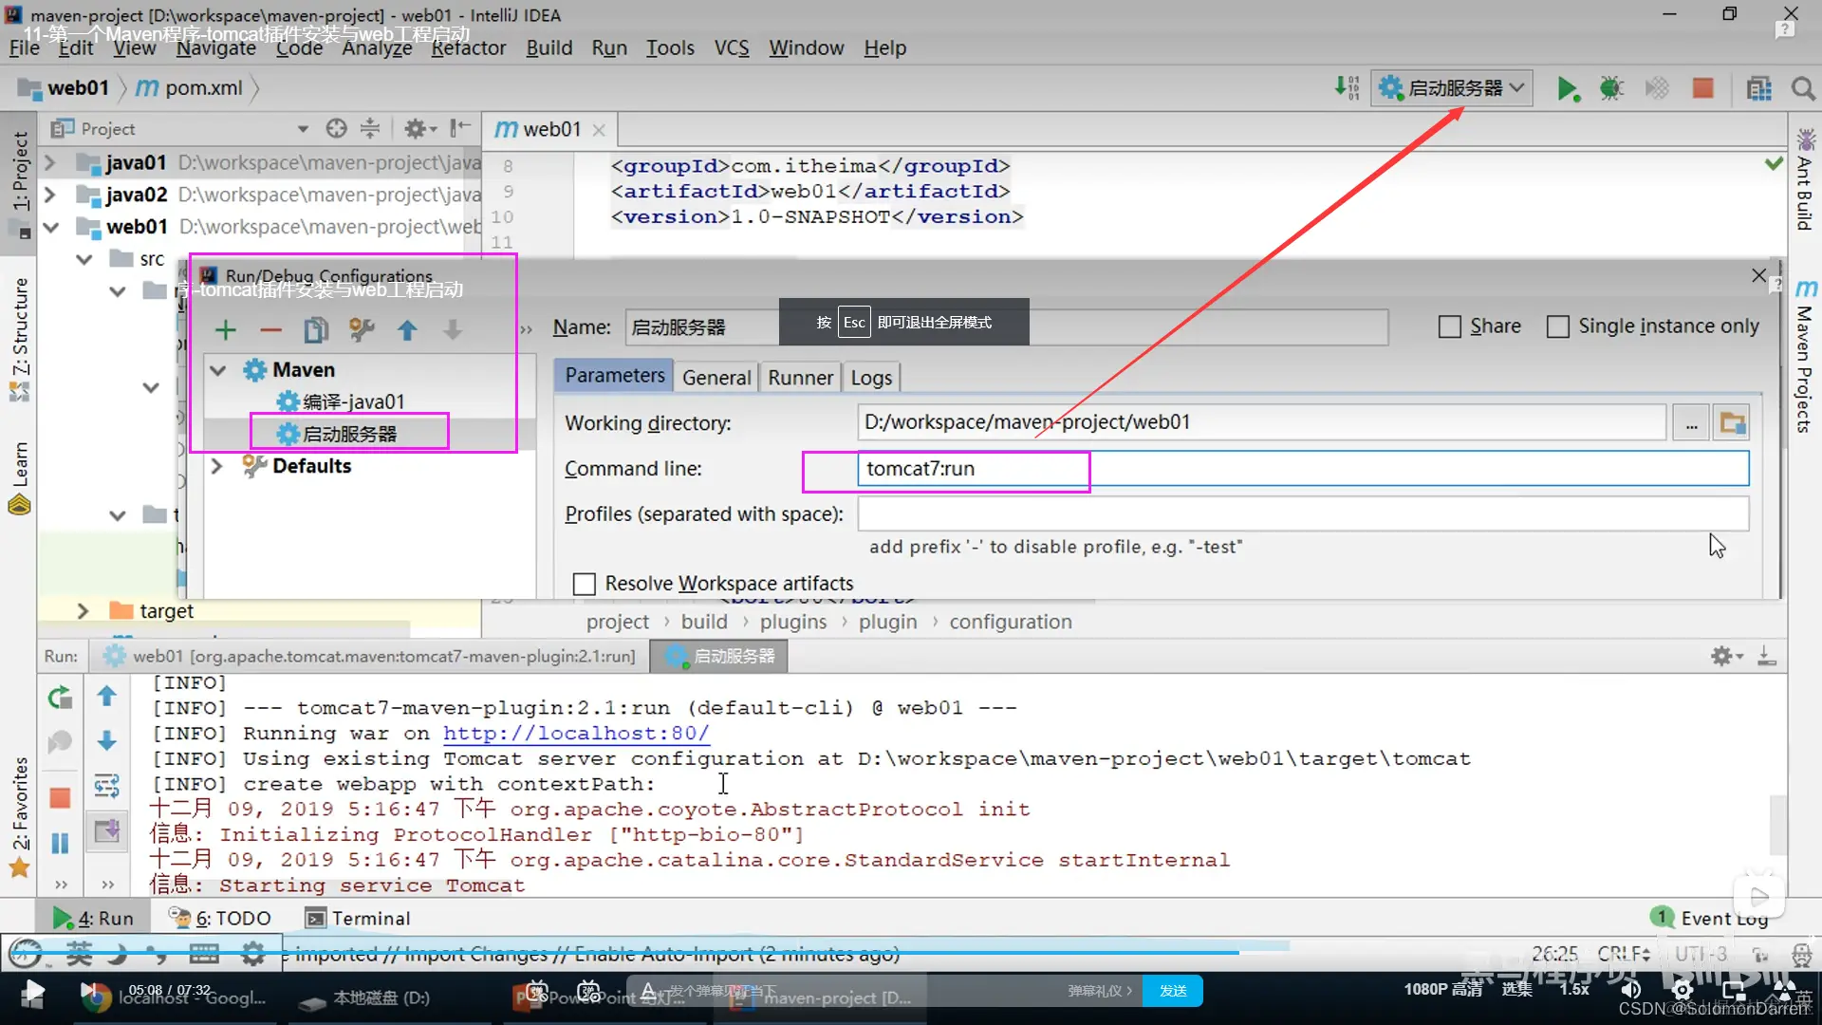Click Rerun icon in Run panel
The height and width of the screenshot is (1025, 1822).
60,698
